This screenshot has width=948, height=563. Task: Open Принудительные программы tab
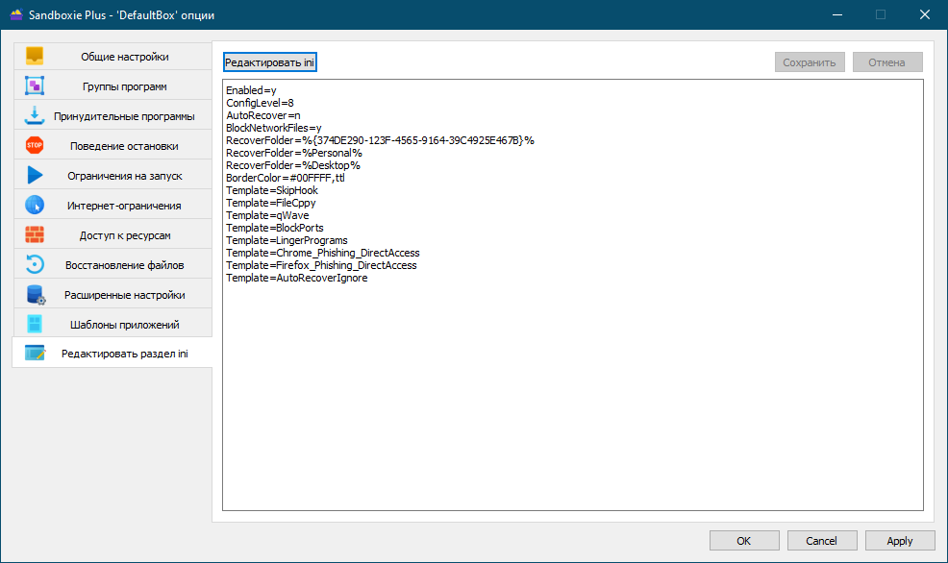click(113, 116)
